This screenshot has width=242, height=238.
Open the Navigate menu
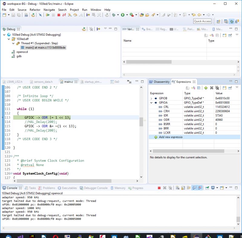[x=49, y=10]
